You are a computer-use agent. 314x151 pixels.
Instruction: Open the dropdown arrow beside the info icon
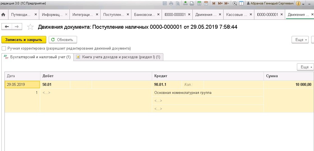[303, 4]
